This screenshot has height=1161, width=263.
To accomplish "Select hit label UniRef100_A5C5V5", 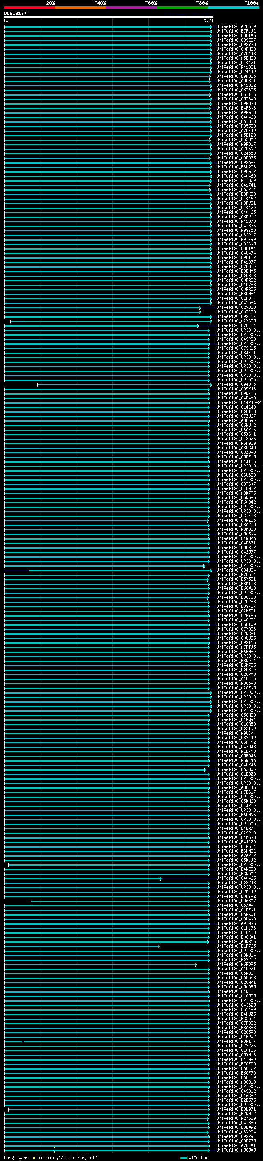I will coord(236,1151).
